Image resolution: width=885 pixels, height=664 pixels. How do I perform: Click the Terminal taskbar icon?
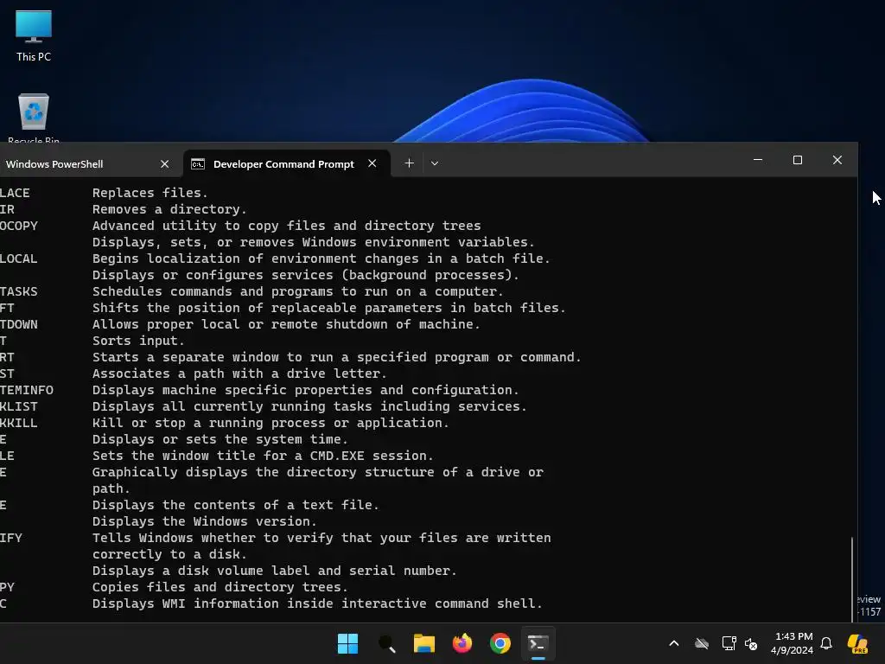tap(538, 643)
